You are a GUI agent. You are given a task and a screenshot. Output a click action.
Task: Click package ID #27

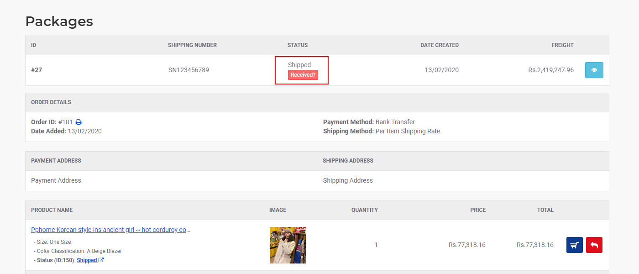(x=37, y=70)
